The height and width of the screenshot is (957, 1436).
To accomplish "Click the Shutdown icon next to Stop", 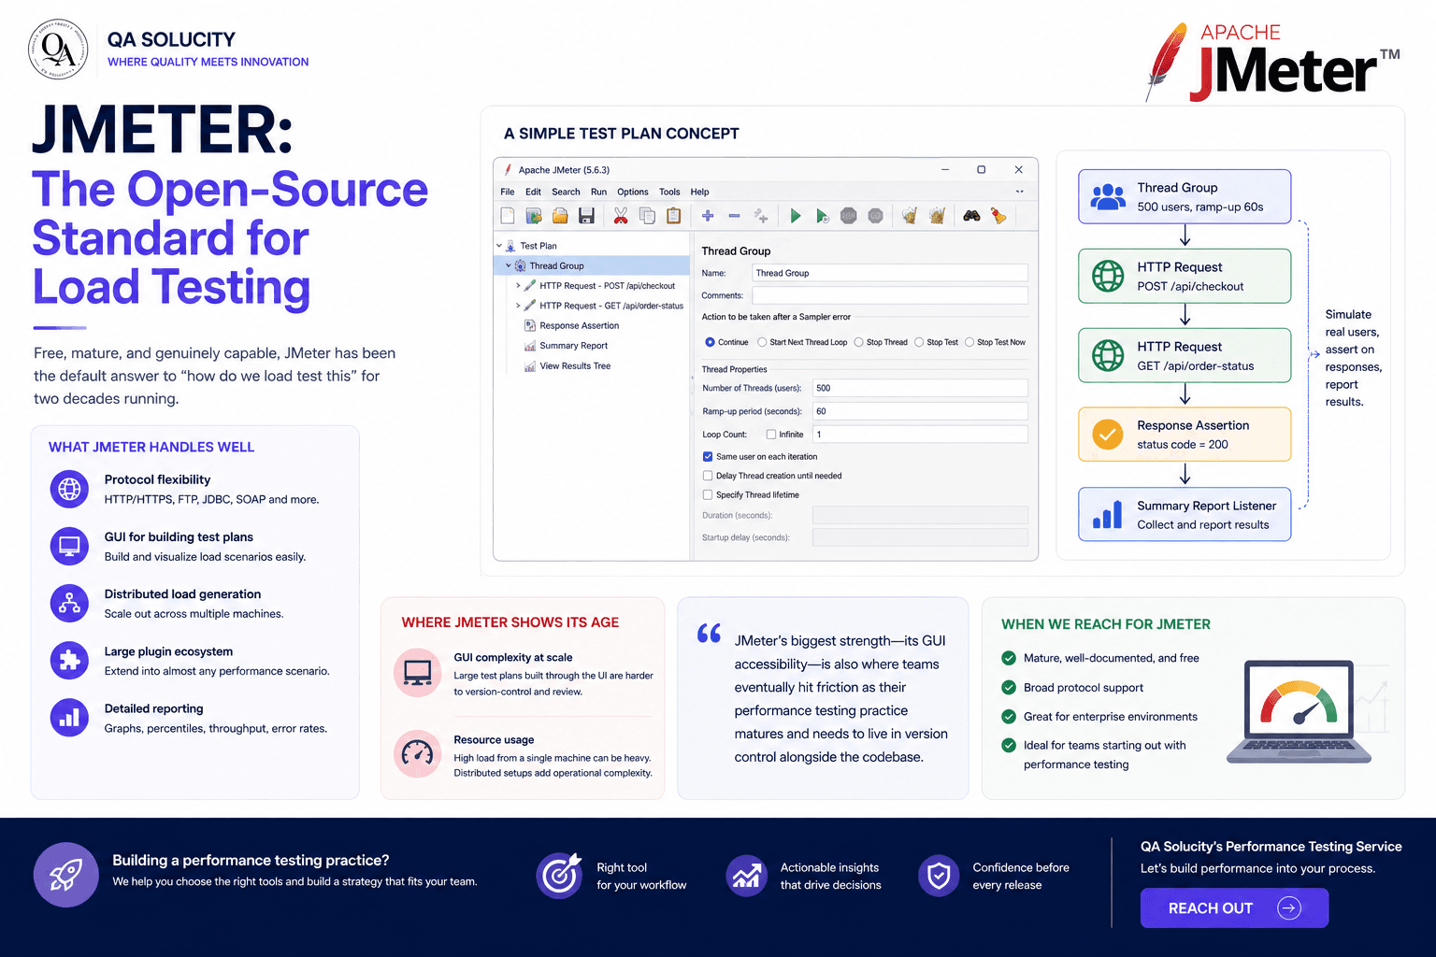I will click(875, 216).
